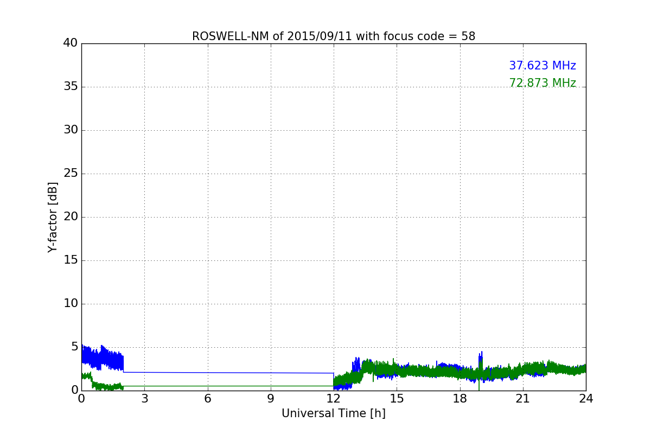Click x-axis tick label 21
651x434 pixels.
(523, 398)
